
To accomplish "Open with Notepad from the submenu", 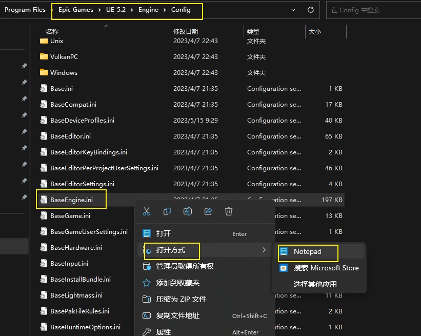I will point(319,251).
